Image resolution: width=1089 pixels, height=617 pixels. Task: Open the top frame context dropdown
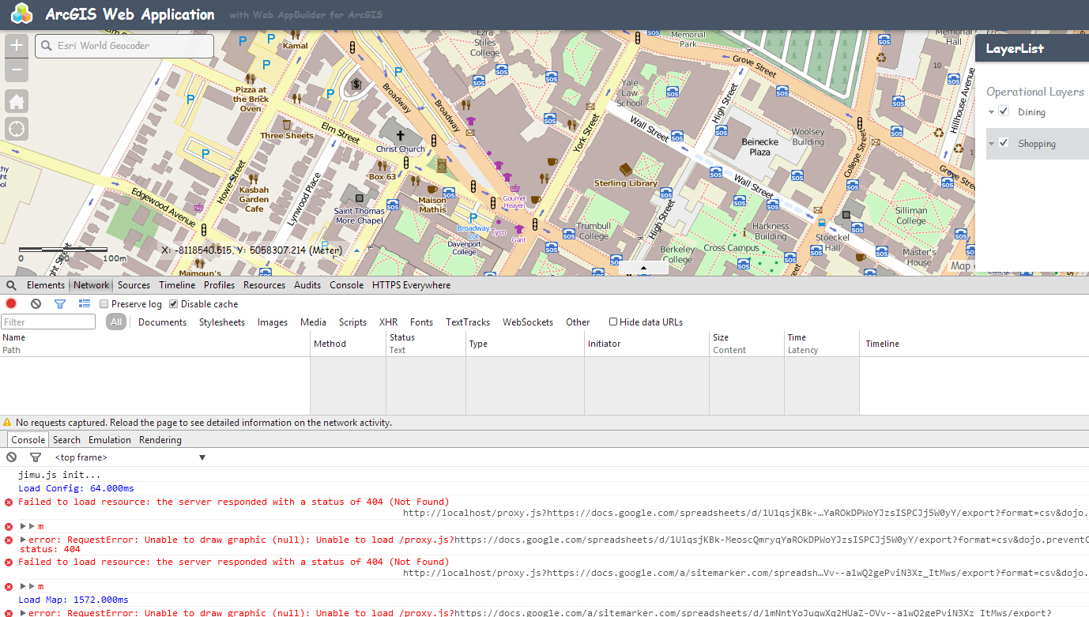130,457
